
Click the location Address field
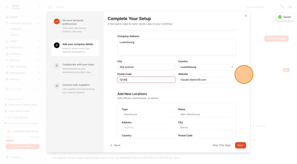(x=148, y=127)
